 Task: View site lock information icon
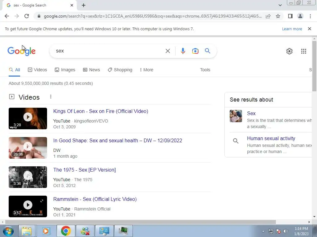(x=39, y=16)
